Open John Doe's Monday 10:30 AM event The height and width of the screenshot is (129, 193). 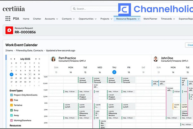170,101
